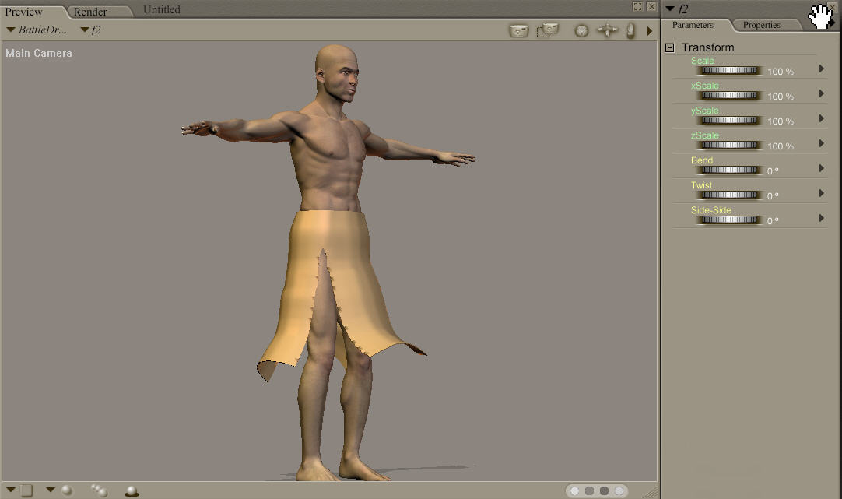Click the Side-Side value 0 °
This screenshot has height=499, width=842.
773,221
